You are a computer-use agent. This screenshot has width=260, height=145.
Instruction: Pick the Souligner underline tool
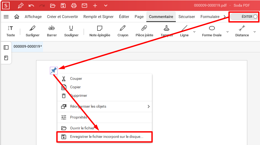71,31
